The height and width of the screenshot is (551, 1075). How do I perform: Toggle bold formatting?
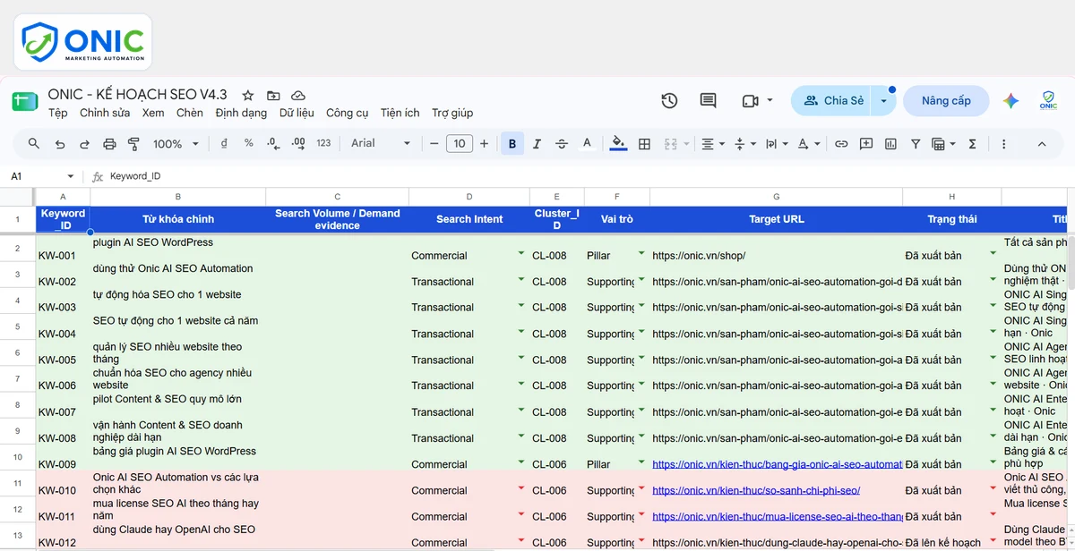pos(512,143)
